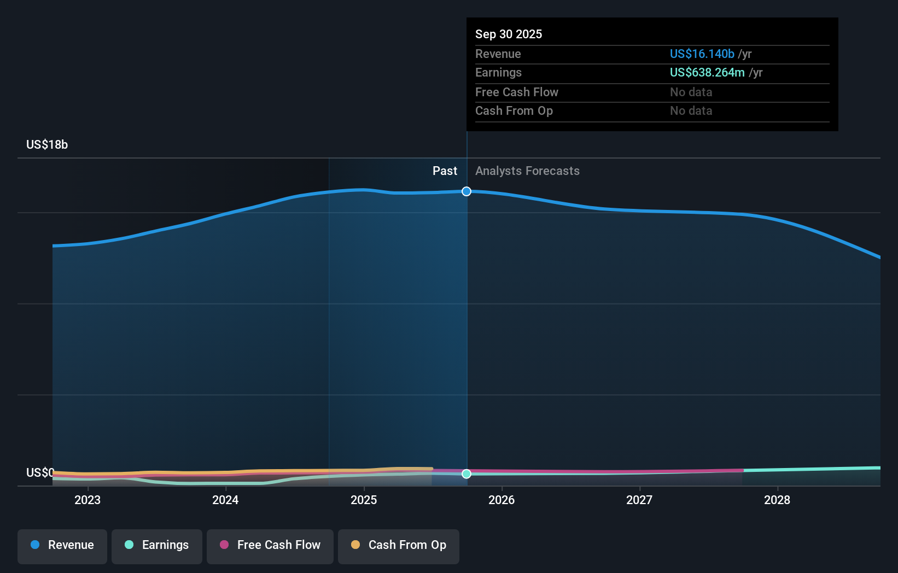
Task: Click the pink Free Cash Flow dot icon
Action: click(x=224, y=545)
